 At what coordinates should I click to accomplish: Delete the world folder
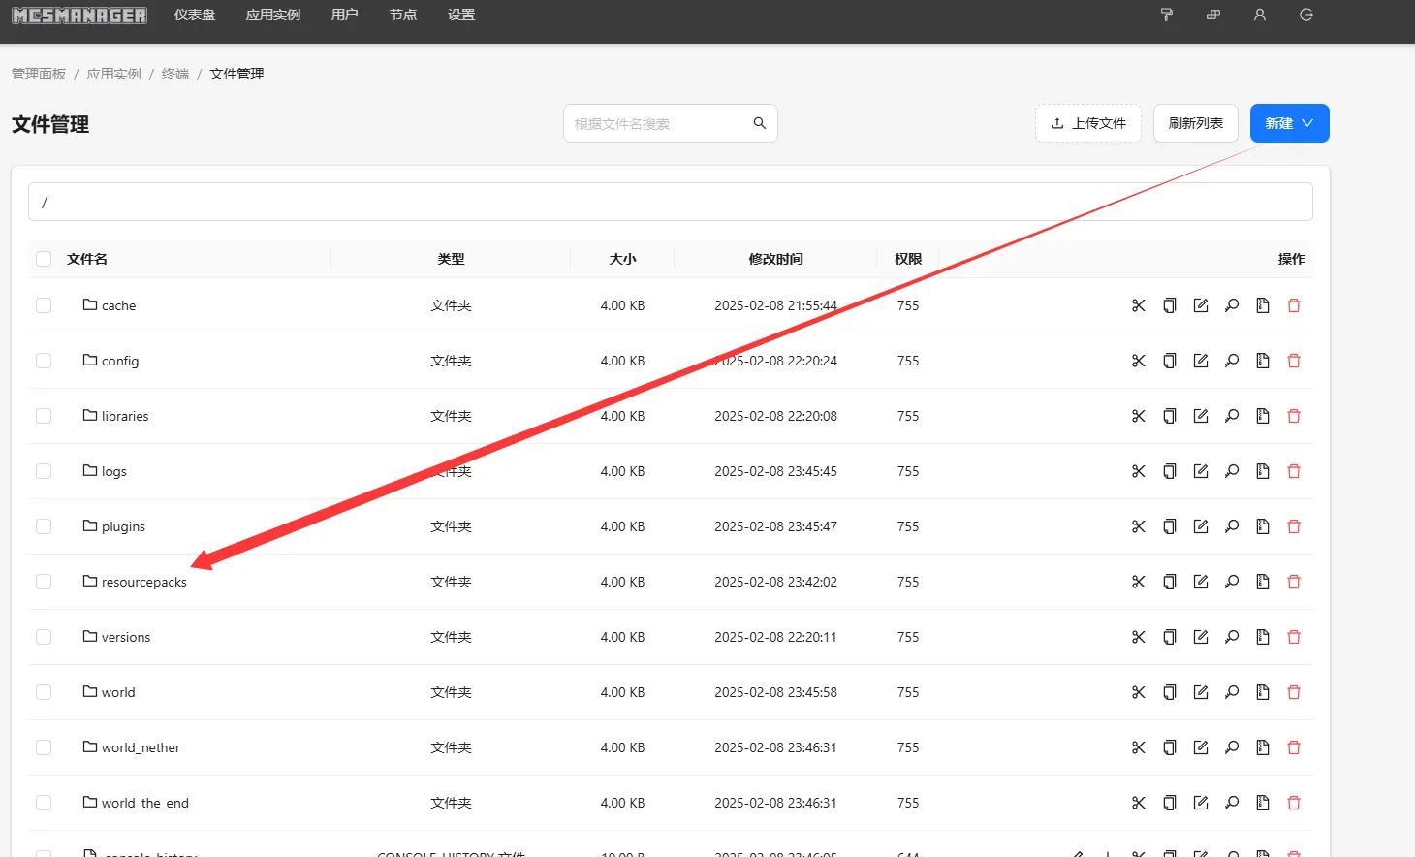click(1294, 692)
